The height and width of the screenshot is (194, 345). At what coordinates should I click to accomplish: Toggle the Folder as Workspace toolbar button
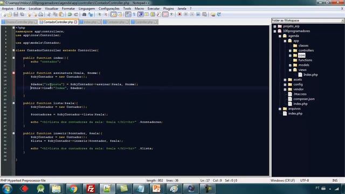click(165, 15)
